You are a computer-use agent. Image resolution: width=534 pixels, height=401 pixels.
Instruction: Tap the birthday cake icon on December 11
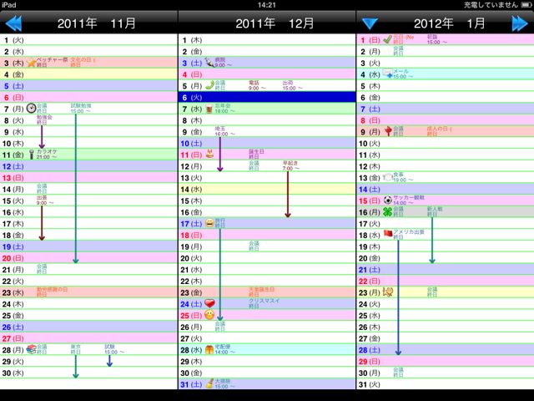(209, 154)
